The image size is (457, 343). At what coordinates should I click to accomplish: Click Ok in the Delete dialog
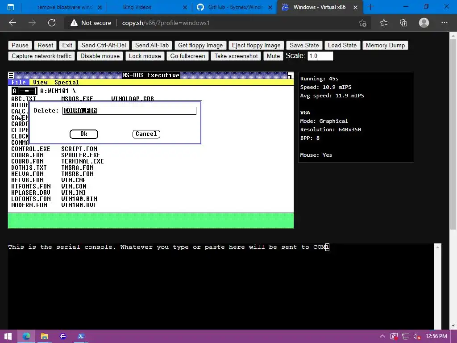[x=84, y=134]
